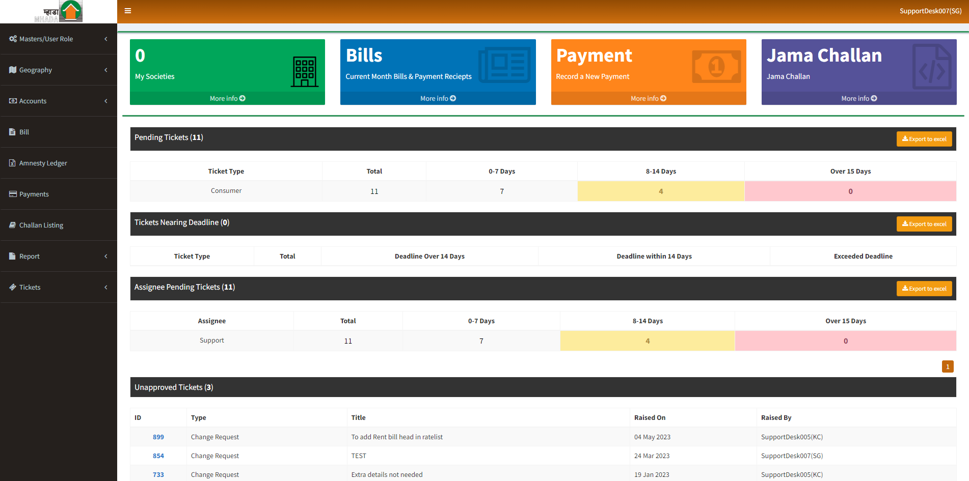Open Amnesty Ledger in sidebar
Viewport: 969px width, 481px height.
(43, 163)
